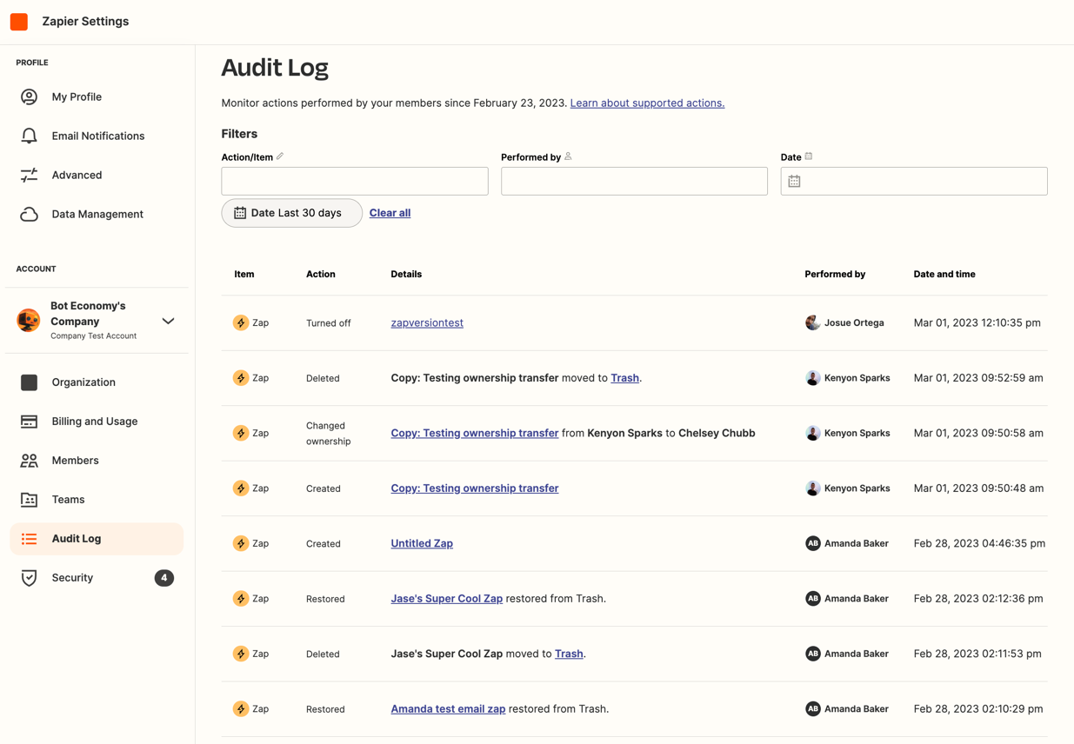1074x744 pixels.
Task: Open My Profile via its person icon
Action: pos(29,96)
